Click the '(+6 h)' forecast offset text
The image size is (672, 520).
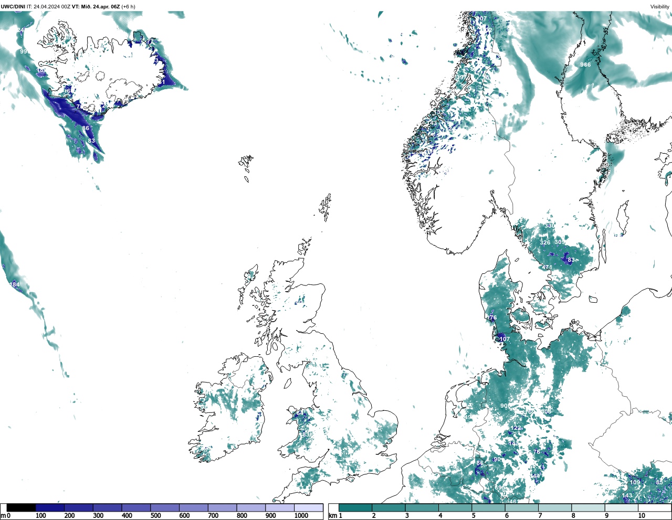[128, 7]
